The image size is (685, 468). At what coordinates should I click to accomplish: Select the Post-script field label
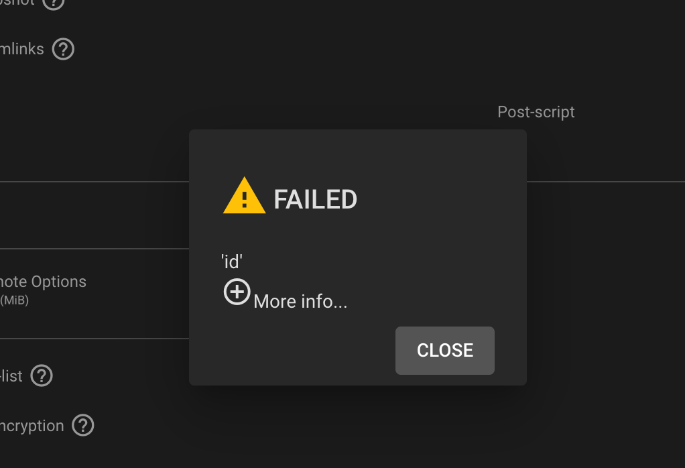point(536,112)
